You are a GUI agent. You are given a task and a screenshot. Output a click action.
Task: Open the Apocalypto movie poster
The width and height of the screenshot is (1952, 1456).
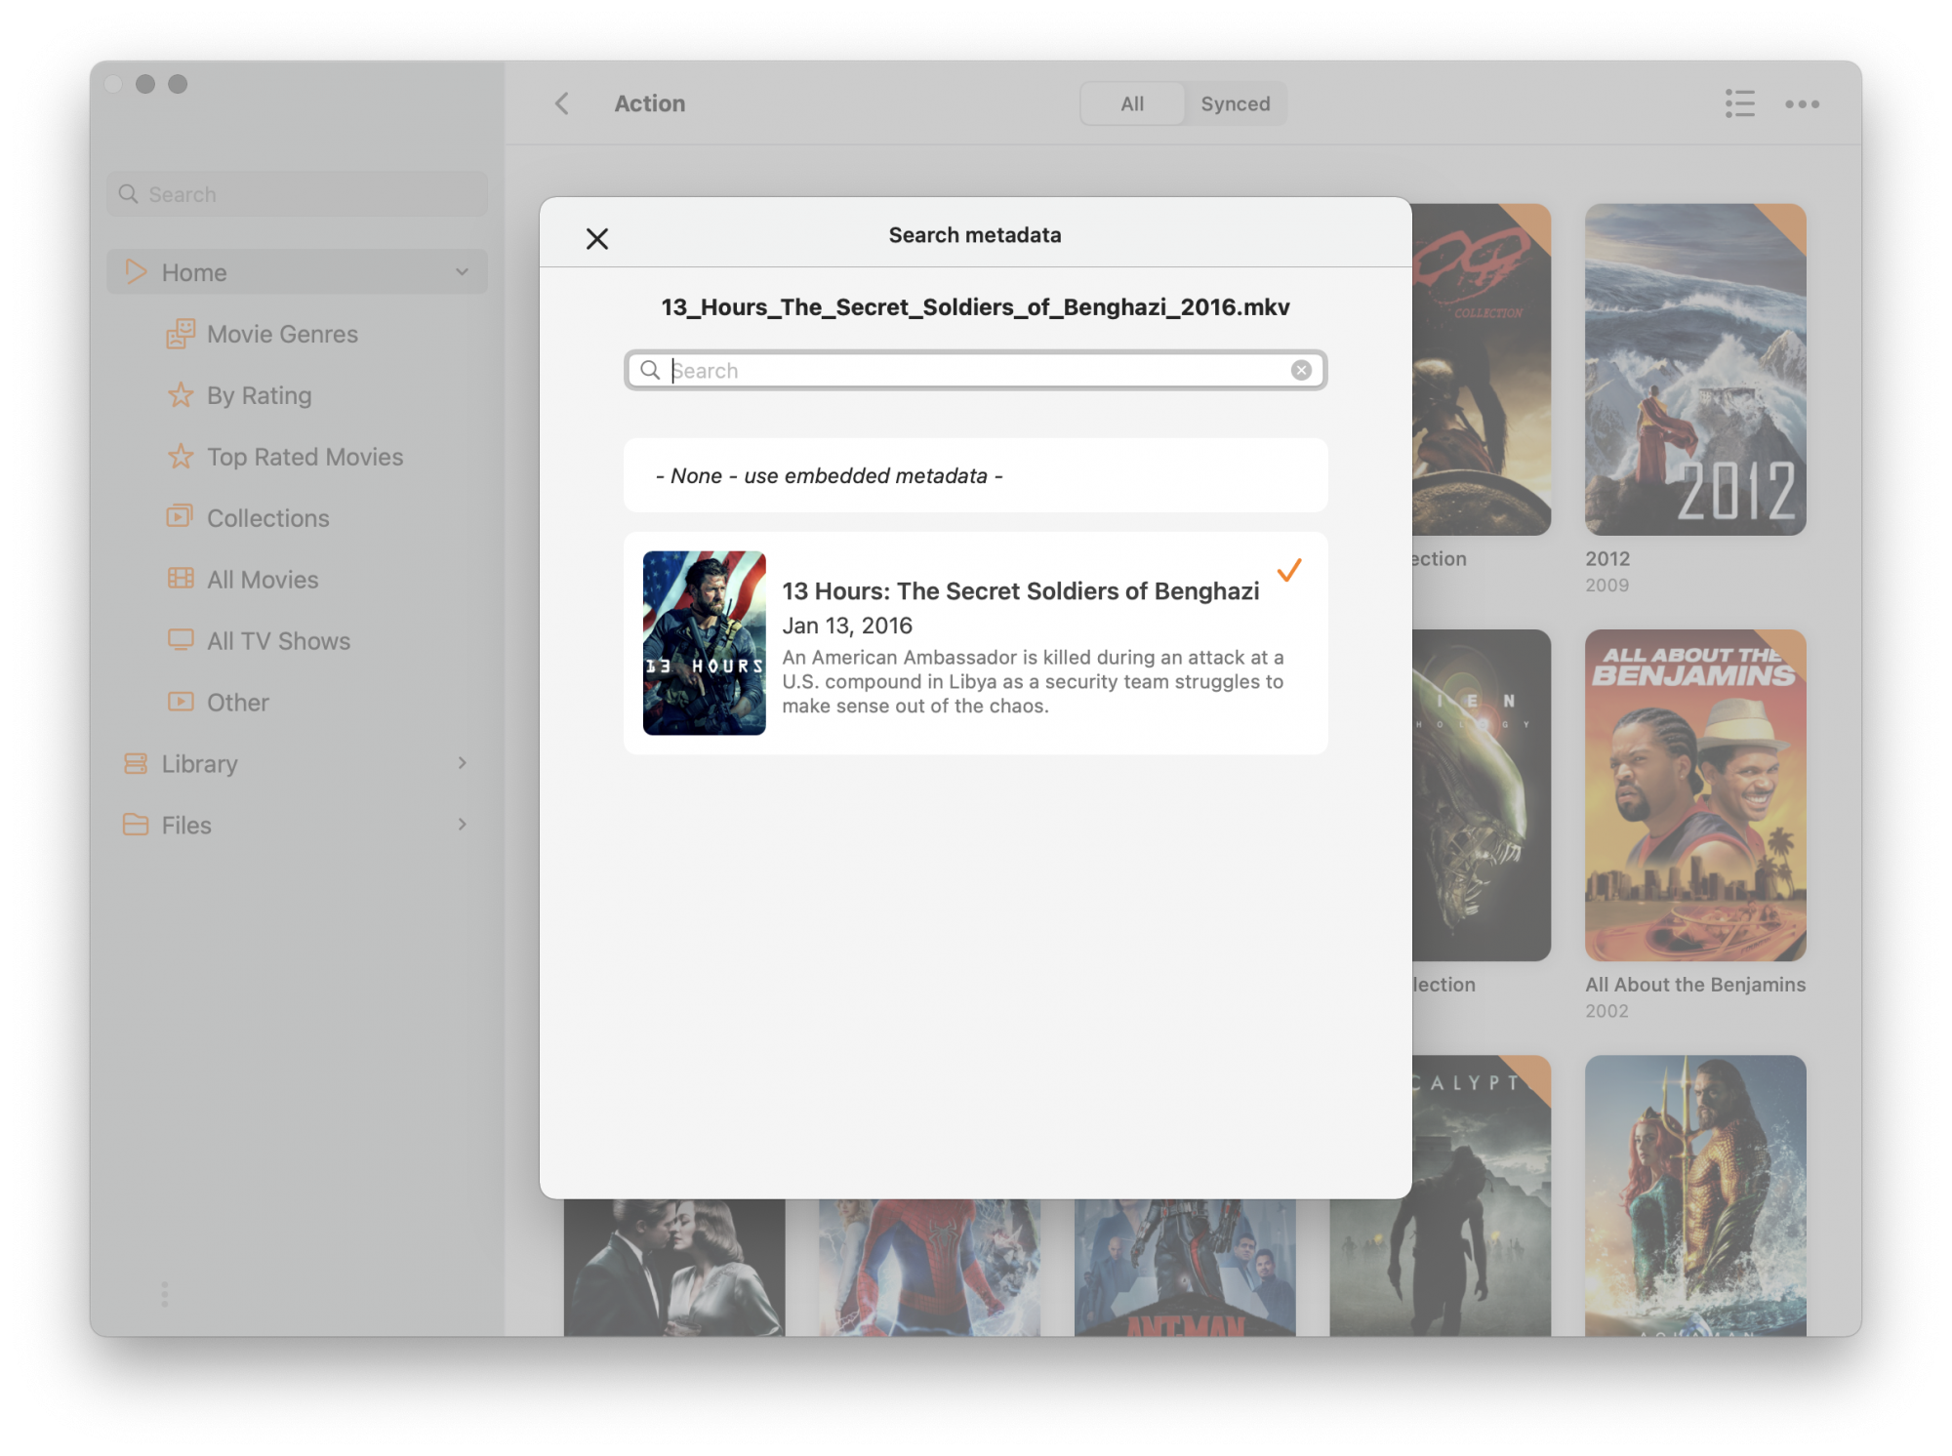tap(1482, 1195)
